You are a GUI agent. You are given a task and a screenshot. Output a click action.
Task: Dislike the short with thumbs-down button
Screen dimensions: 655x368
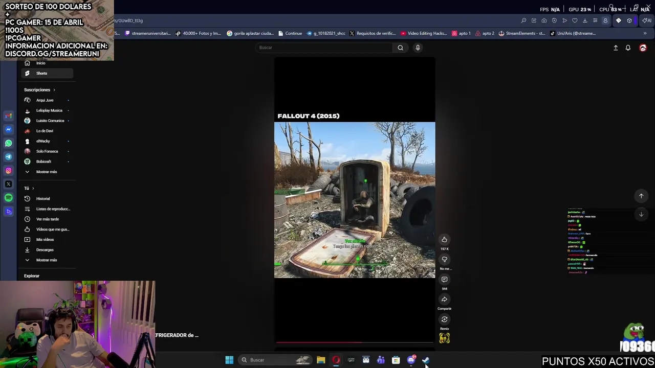[x=444, y=260]
